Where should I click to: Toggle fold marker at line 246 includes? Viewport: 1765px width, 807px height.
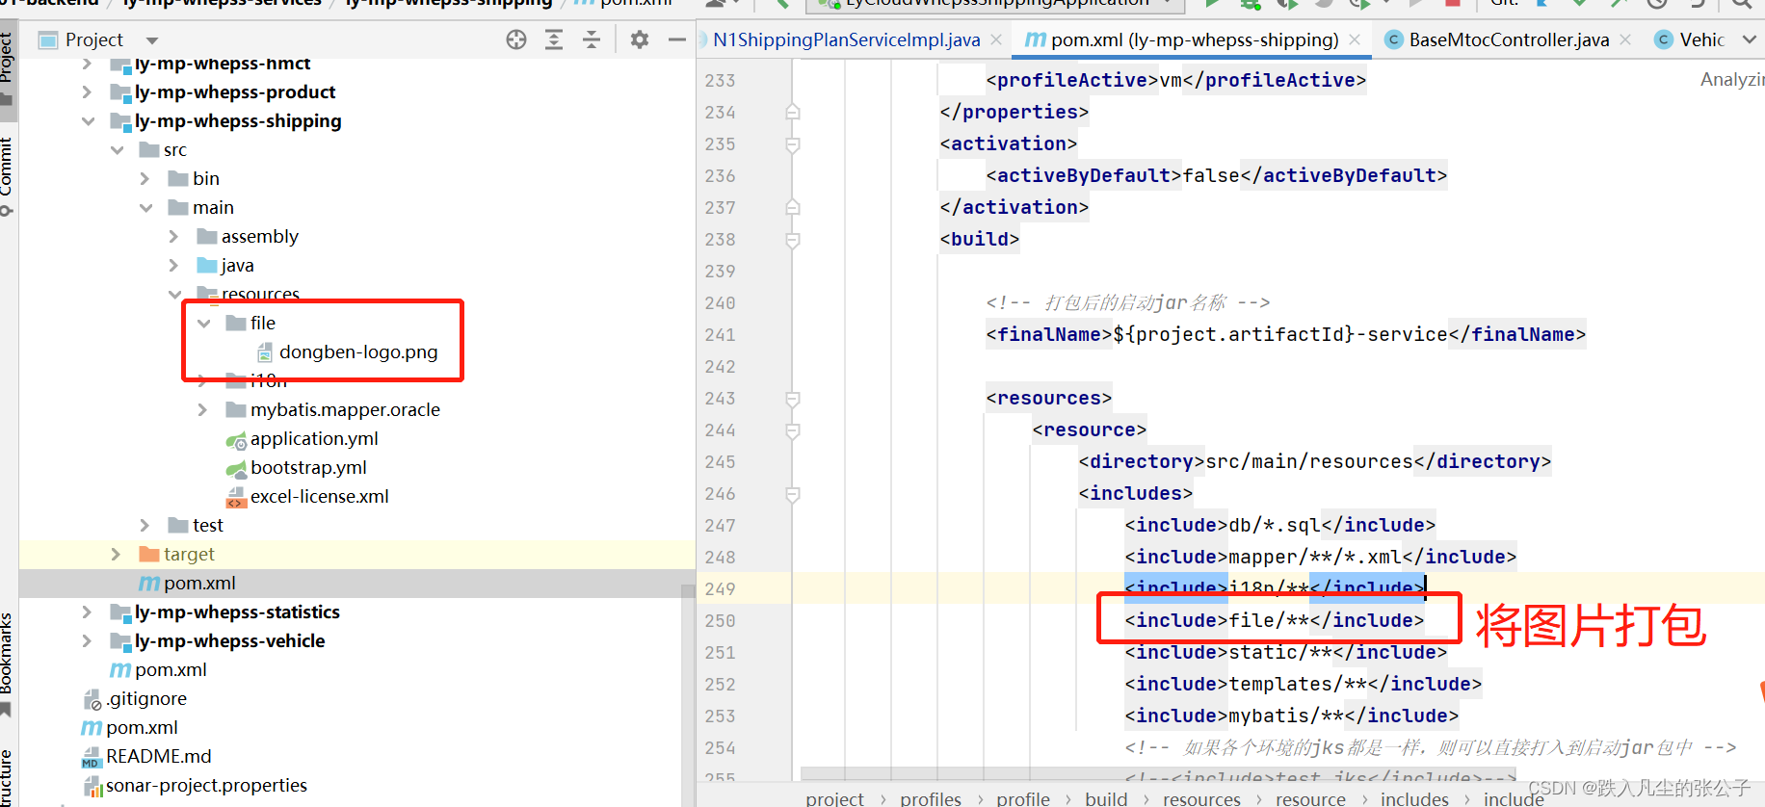pos(792,494)
